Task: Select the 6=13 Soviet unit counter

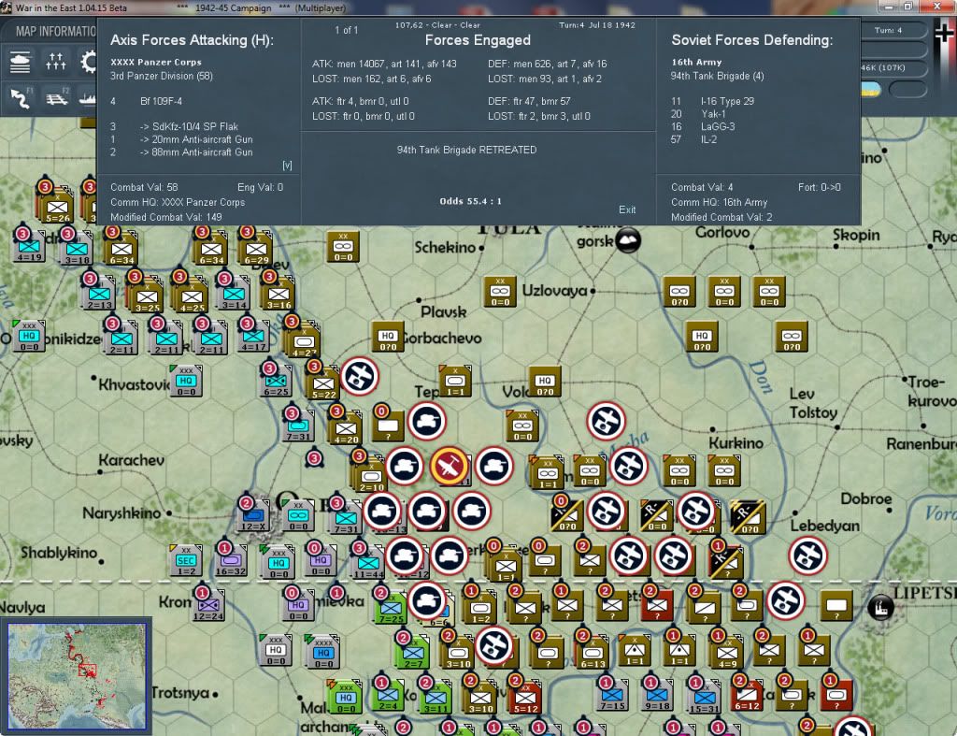Action: click(593, 655)
